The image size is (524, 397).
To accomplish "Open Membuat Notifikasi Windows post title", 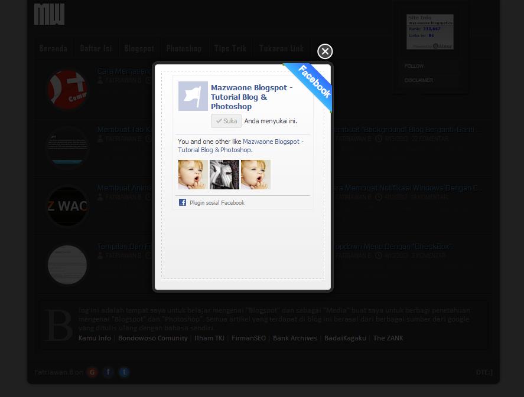I will click(x=408, y=188).
